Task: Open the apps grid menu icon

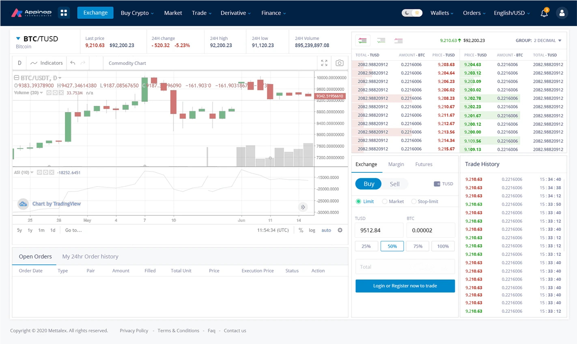Action: point(64,13)
